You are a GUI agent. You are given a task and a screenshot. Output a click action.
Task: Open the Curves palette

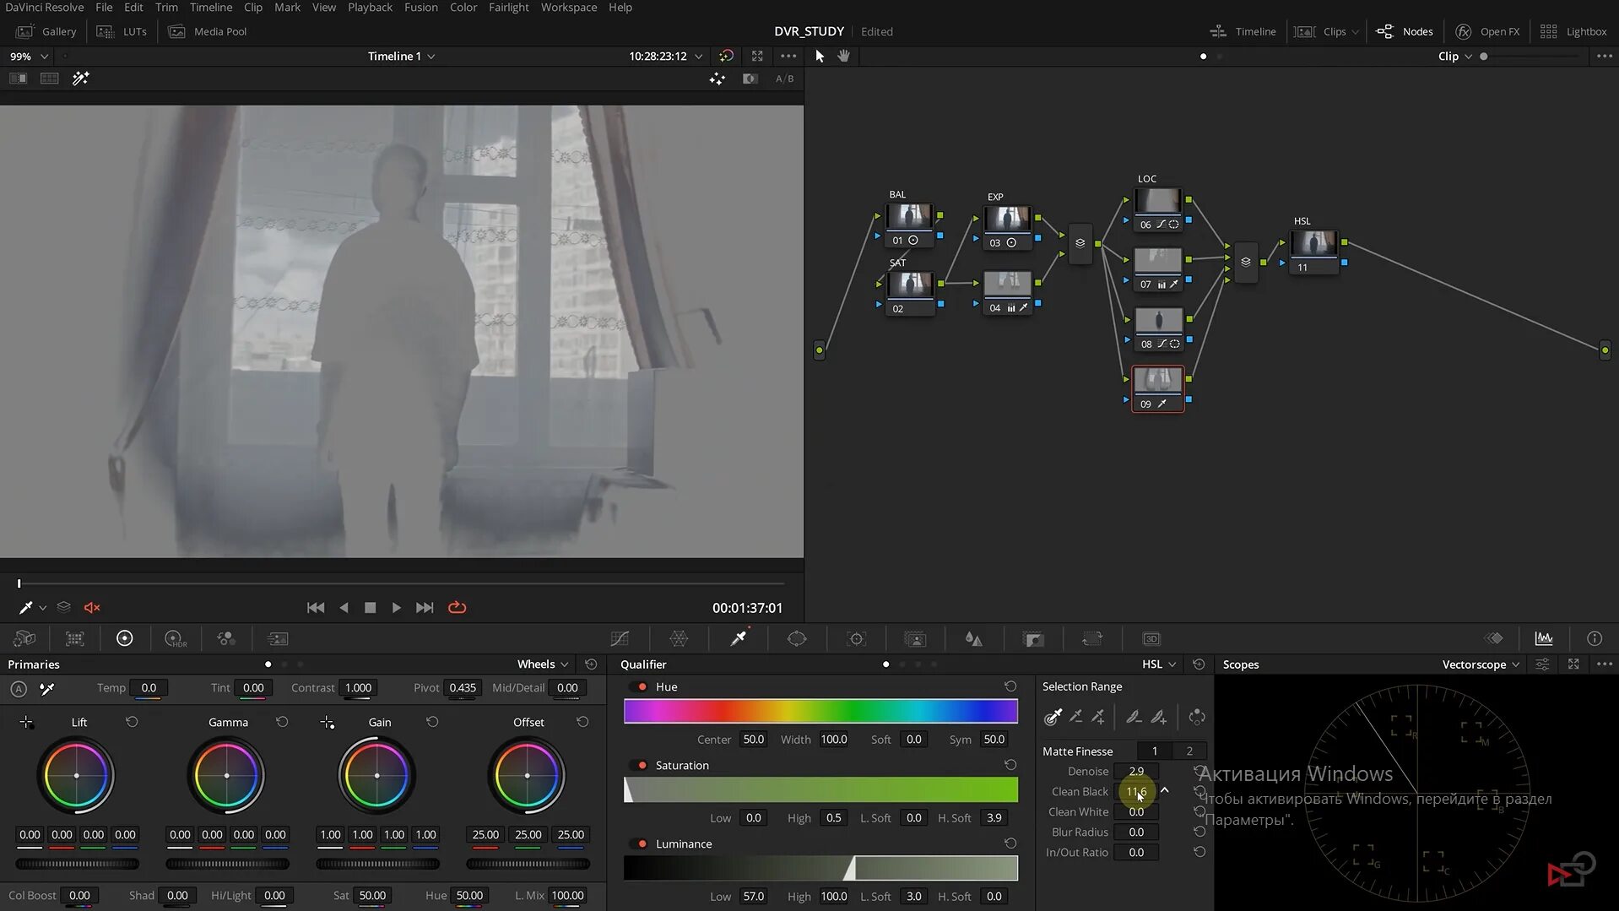coord(620,639)
